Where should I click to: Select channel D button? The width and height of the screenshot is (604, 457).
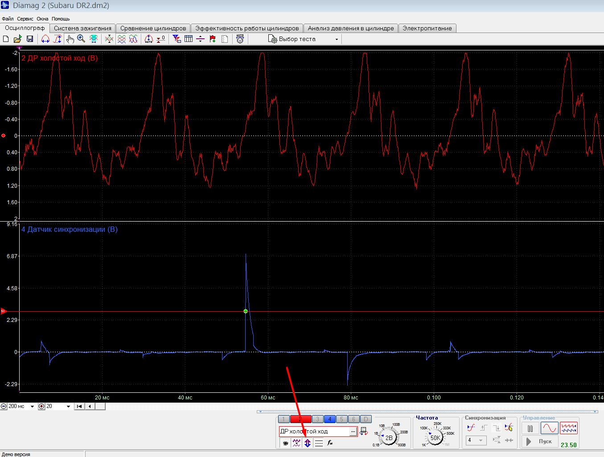point(366,419)
